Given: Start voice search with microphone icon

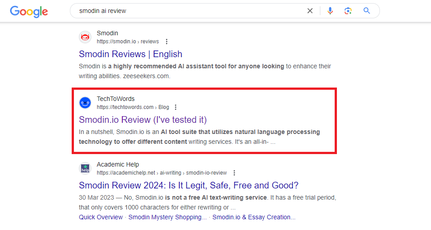Looking at the screenshot, I should coord(330,11).
